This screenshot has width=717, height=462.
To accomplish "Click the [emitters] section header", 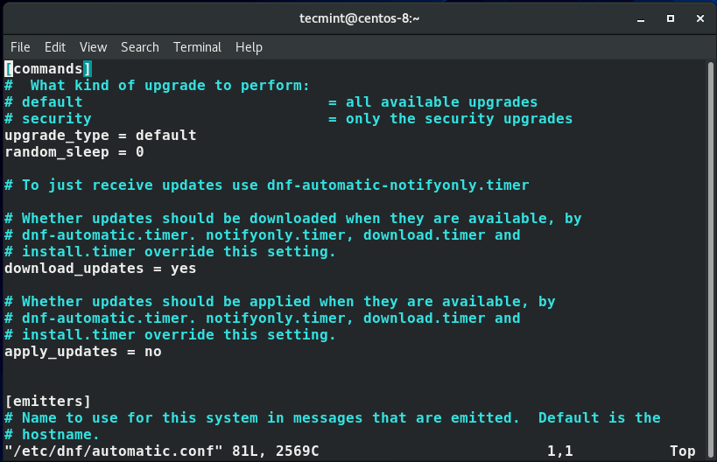I will 48,402.
